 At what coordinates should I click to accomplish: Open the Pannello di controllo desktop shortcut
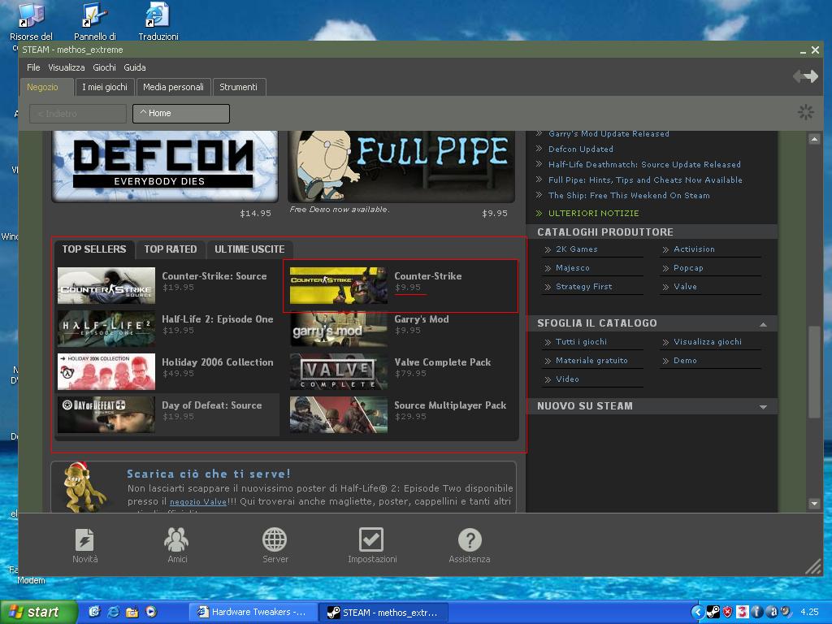tap(95, 21)
